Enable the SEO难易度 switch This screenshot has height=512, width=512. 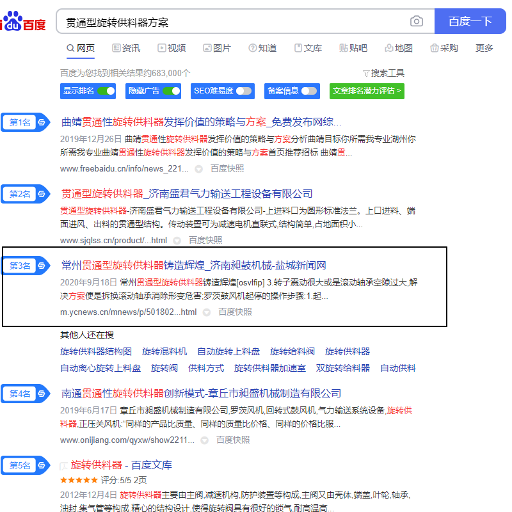click(x=244, y=91)
